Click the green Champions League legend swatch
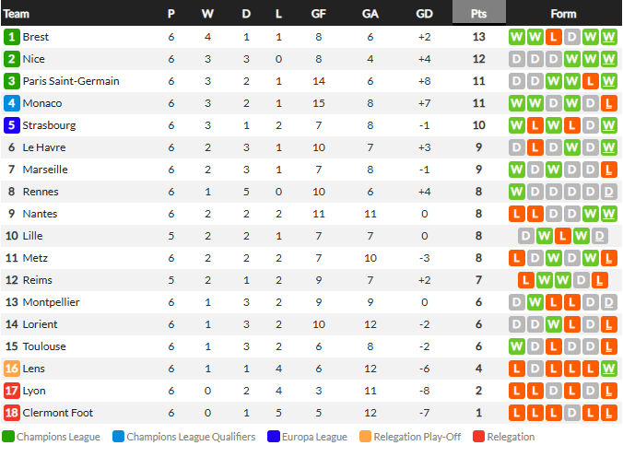This screenshot has width=623, height=457. [8, 437]
